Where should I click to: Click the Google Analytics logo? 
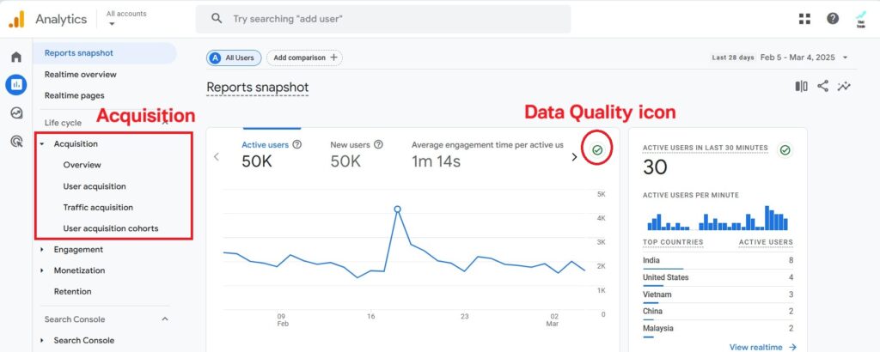click(16, 19)
